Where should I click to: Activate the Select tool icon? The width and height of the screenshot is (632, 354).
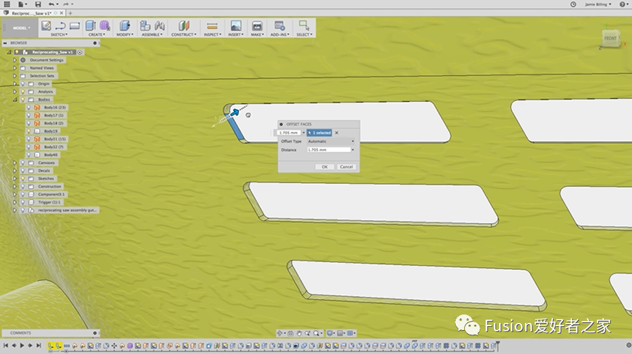[x=304, y=26]
